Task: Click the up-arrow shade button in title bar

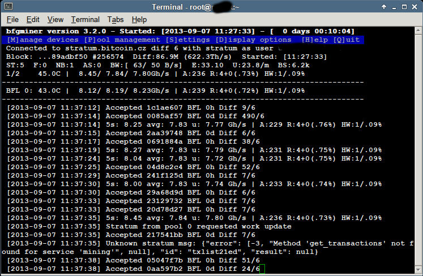Action: click(383, 7)
